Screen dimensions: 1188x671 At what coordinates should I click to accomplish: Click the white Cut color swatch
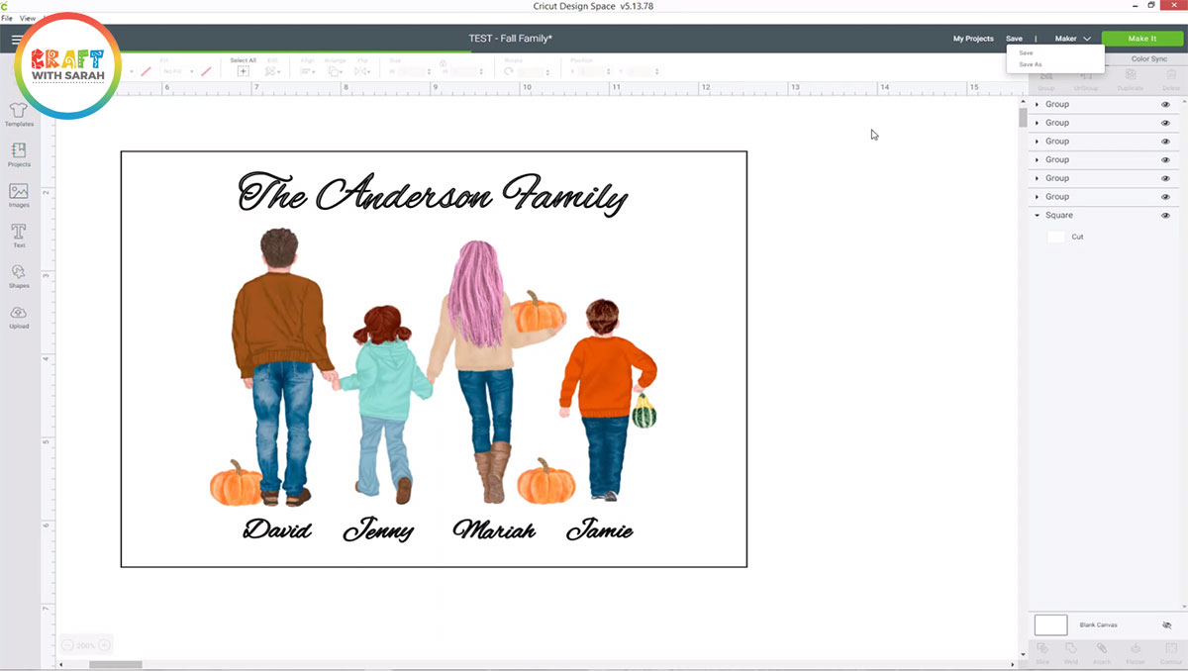pos(1056,238)
